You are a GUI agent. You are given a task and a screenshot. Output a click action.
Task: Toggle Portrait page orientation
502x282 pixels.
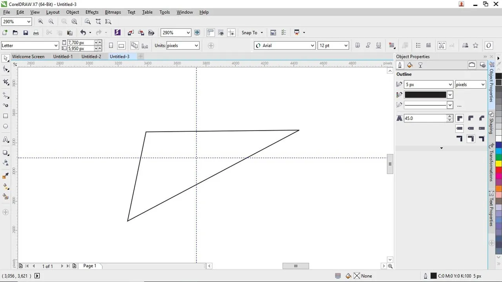click(111, 45)
